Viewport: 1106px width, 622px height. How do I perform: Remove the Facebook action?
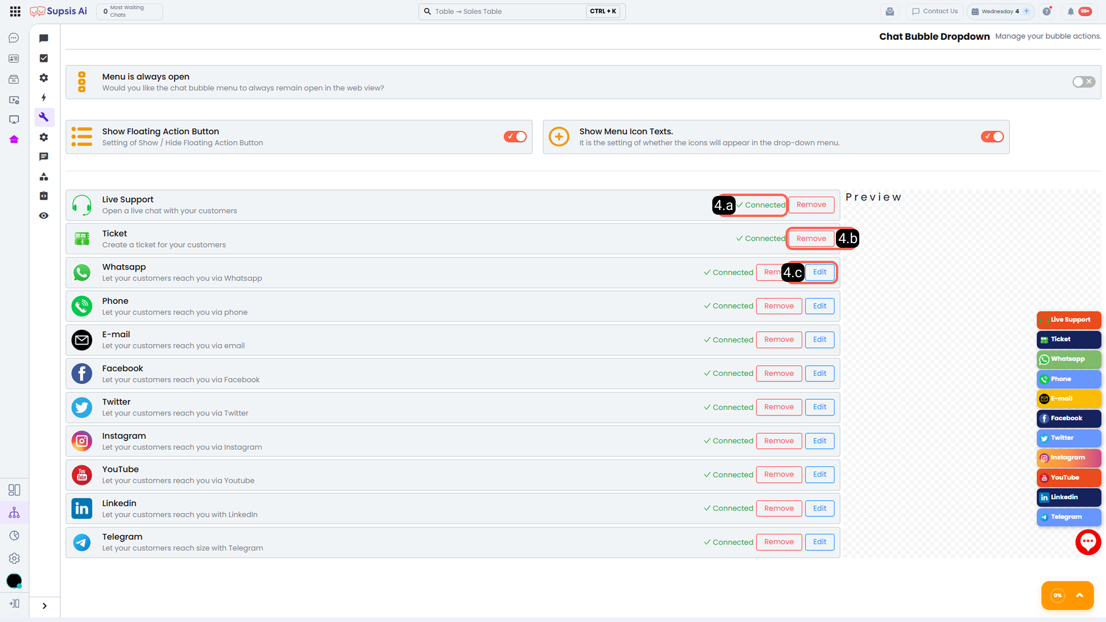[779, 373]
